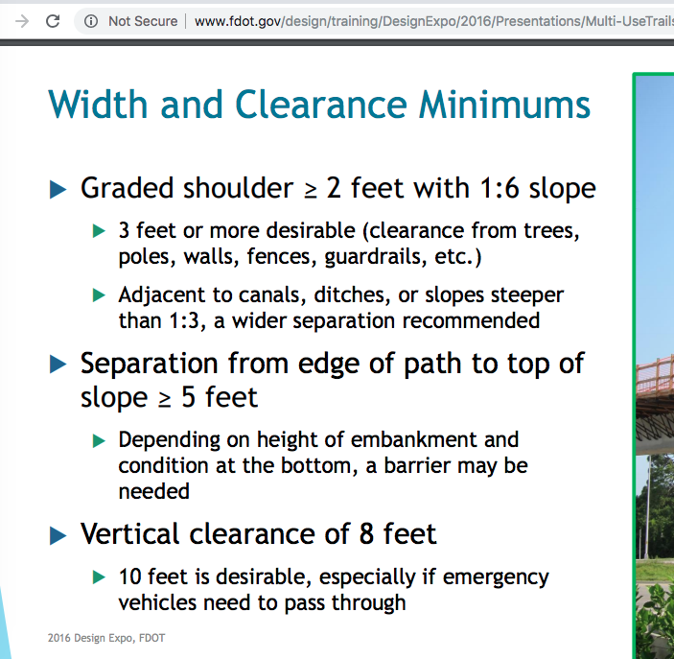Click the green arrow beside 10 feet is desirable
Viewport: 674px width, 659px height.
click(x=98, y=577)
